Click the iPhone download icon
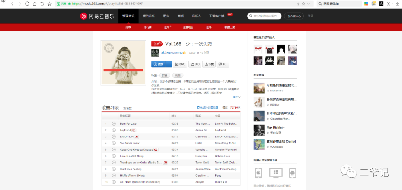The image size is (402, 190). 258,173
